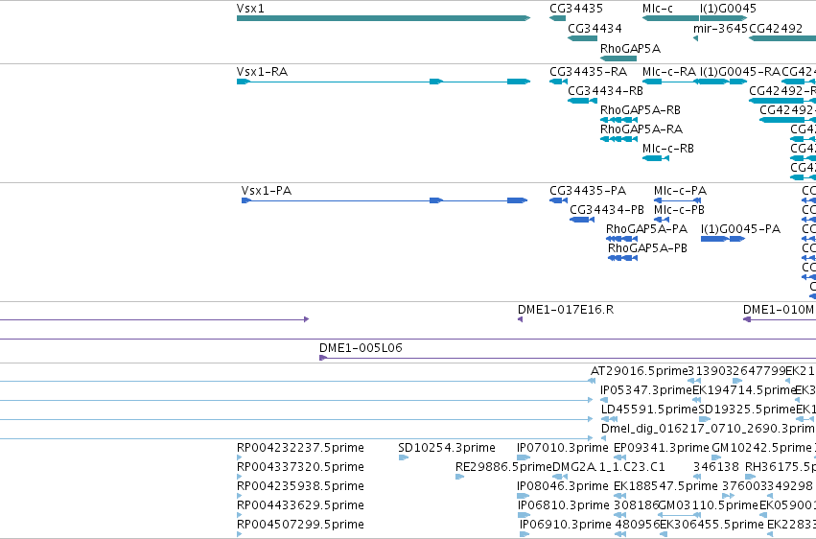
Task: Select the SD10254.3prime EST feature
Action: coord(404,457)
